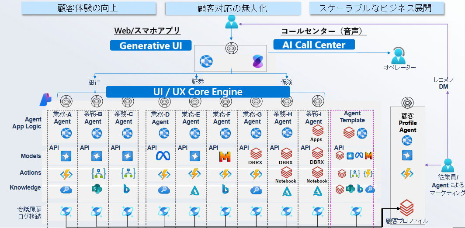Viewport: 465px width, 228px height.
Task: Click the Notebook icon in 業務-H column
Action: point(286,173)
